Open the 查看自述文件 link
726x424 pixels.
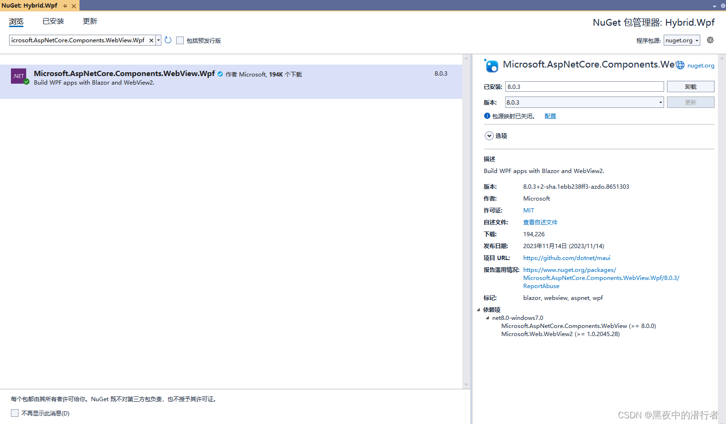[540, 222]
